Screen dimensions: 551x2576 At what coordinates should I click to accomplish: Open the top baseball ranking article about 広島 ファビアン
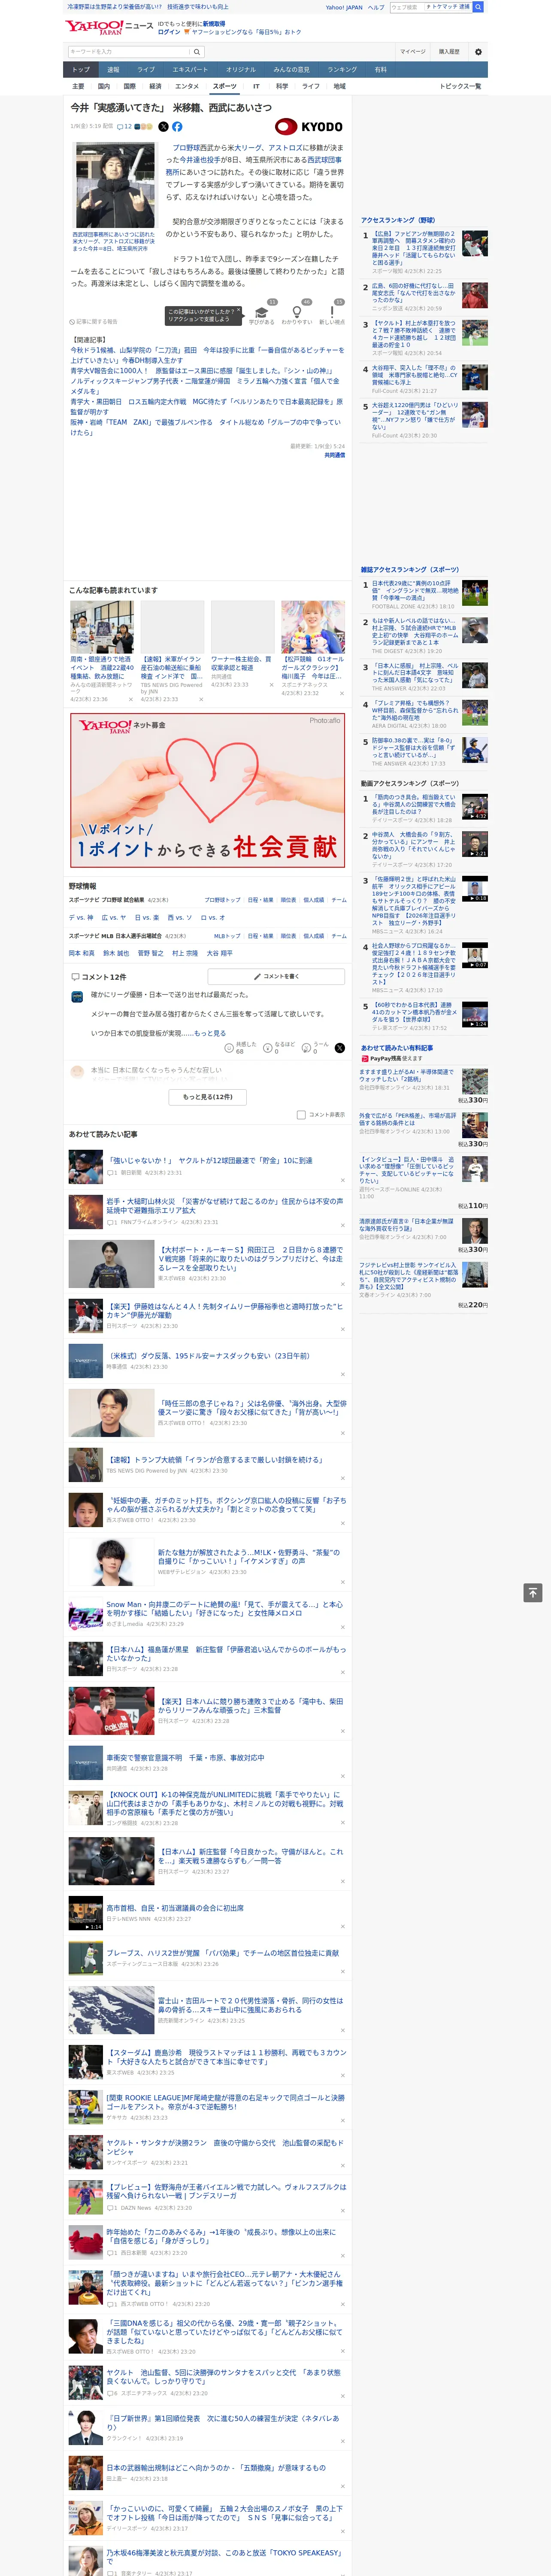[x=414, y=248]
